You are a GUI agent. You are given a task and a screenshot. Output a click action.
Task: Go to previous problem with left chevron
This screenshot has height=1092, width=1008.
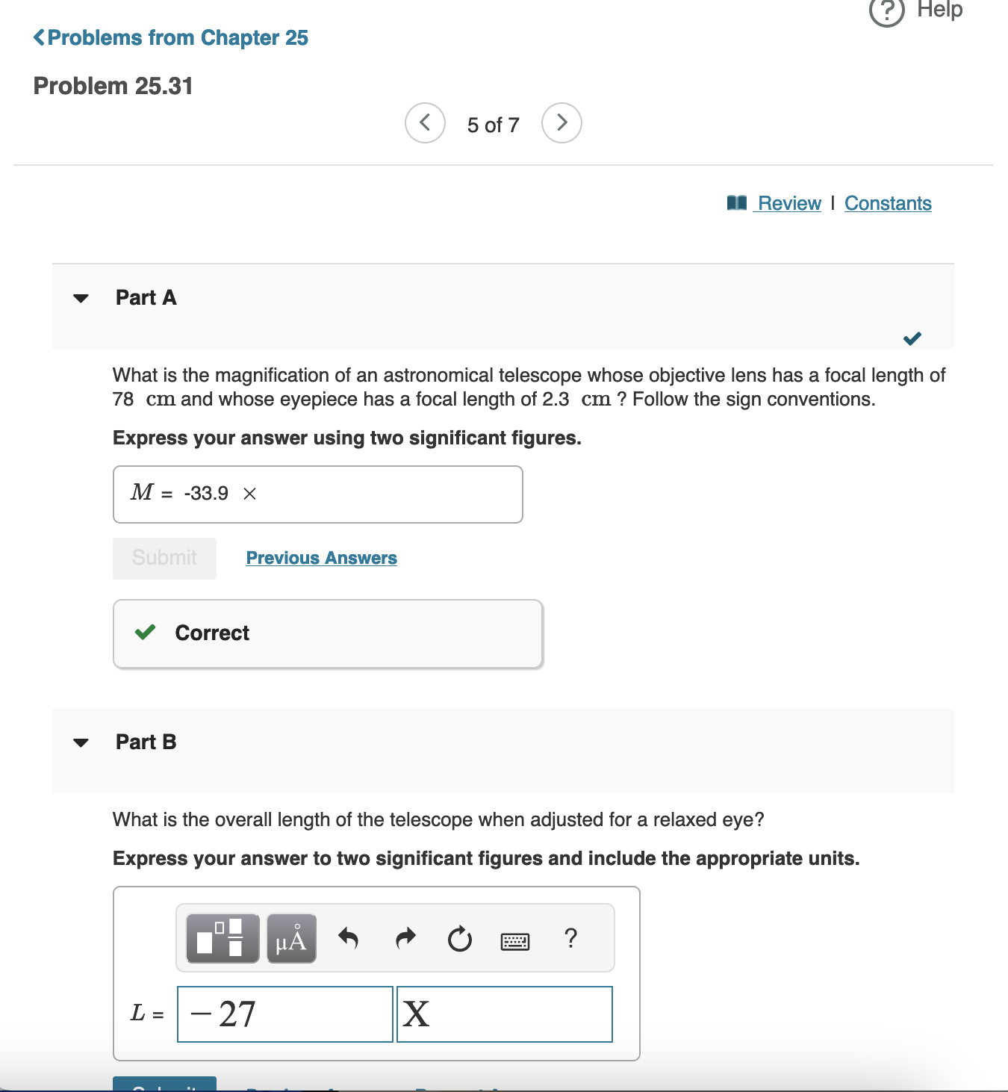[424, 122]
